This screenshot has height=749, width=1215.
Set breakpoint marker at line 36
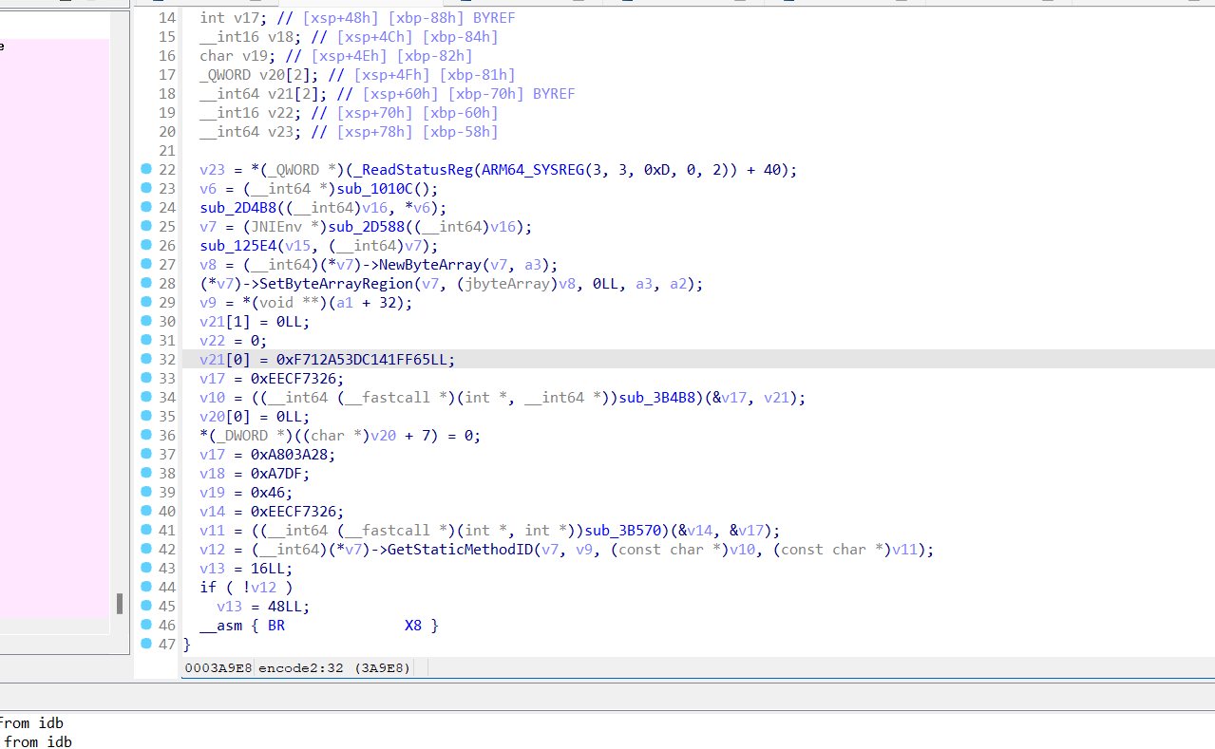(x=146, y=435)
